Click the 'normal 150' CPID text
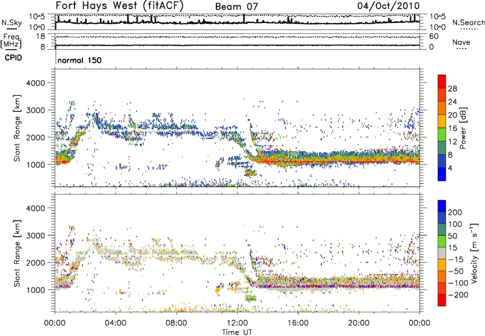Screen dimensions: 485x336 [x=79, y=60]
